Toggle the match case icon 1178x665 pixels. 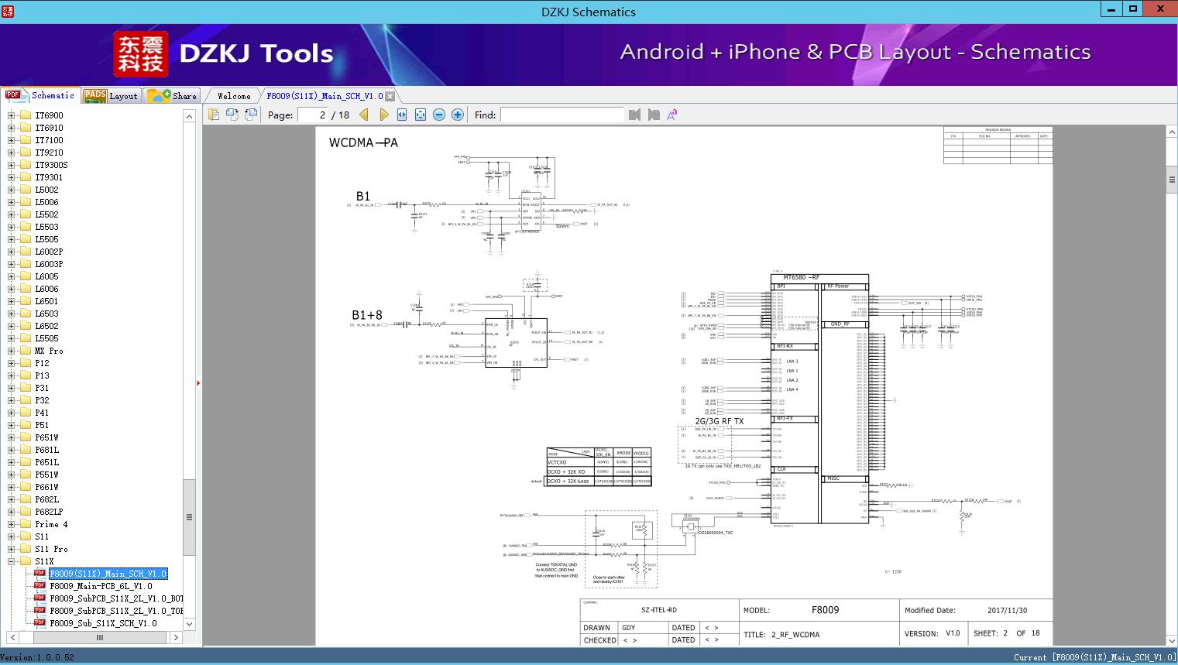point(672,115)
